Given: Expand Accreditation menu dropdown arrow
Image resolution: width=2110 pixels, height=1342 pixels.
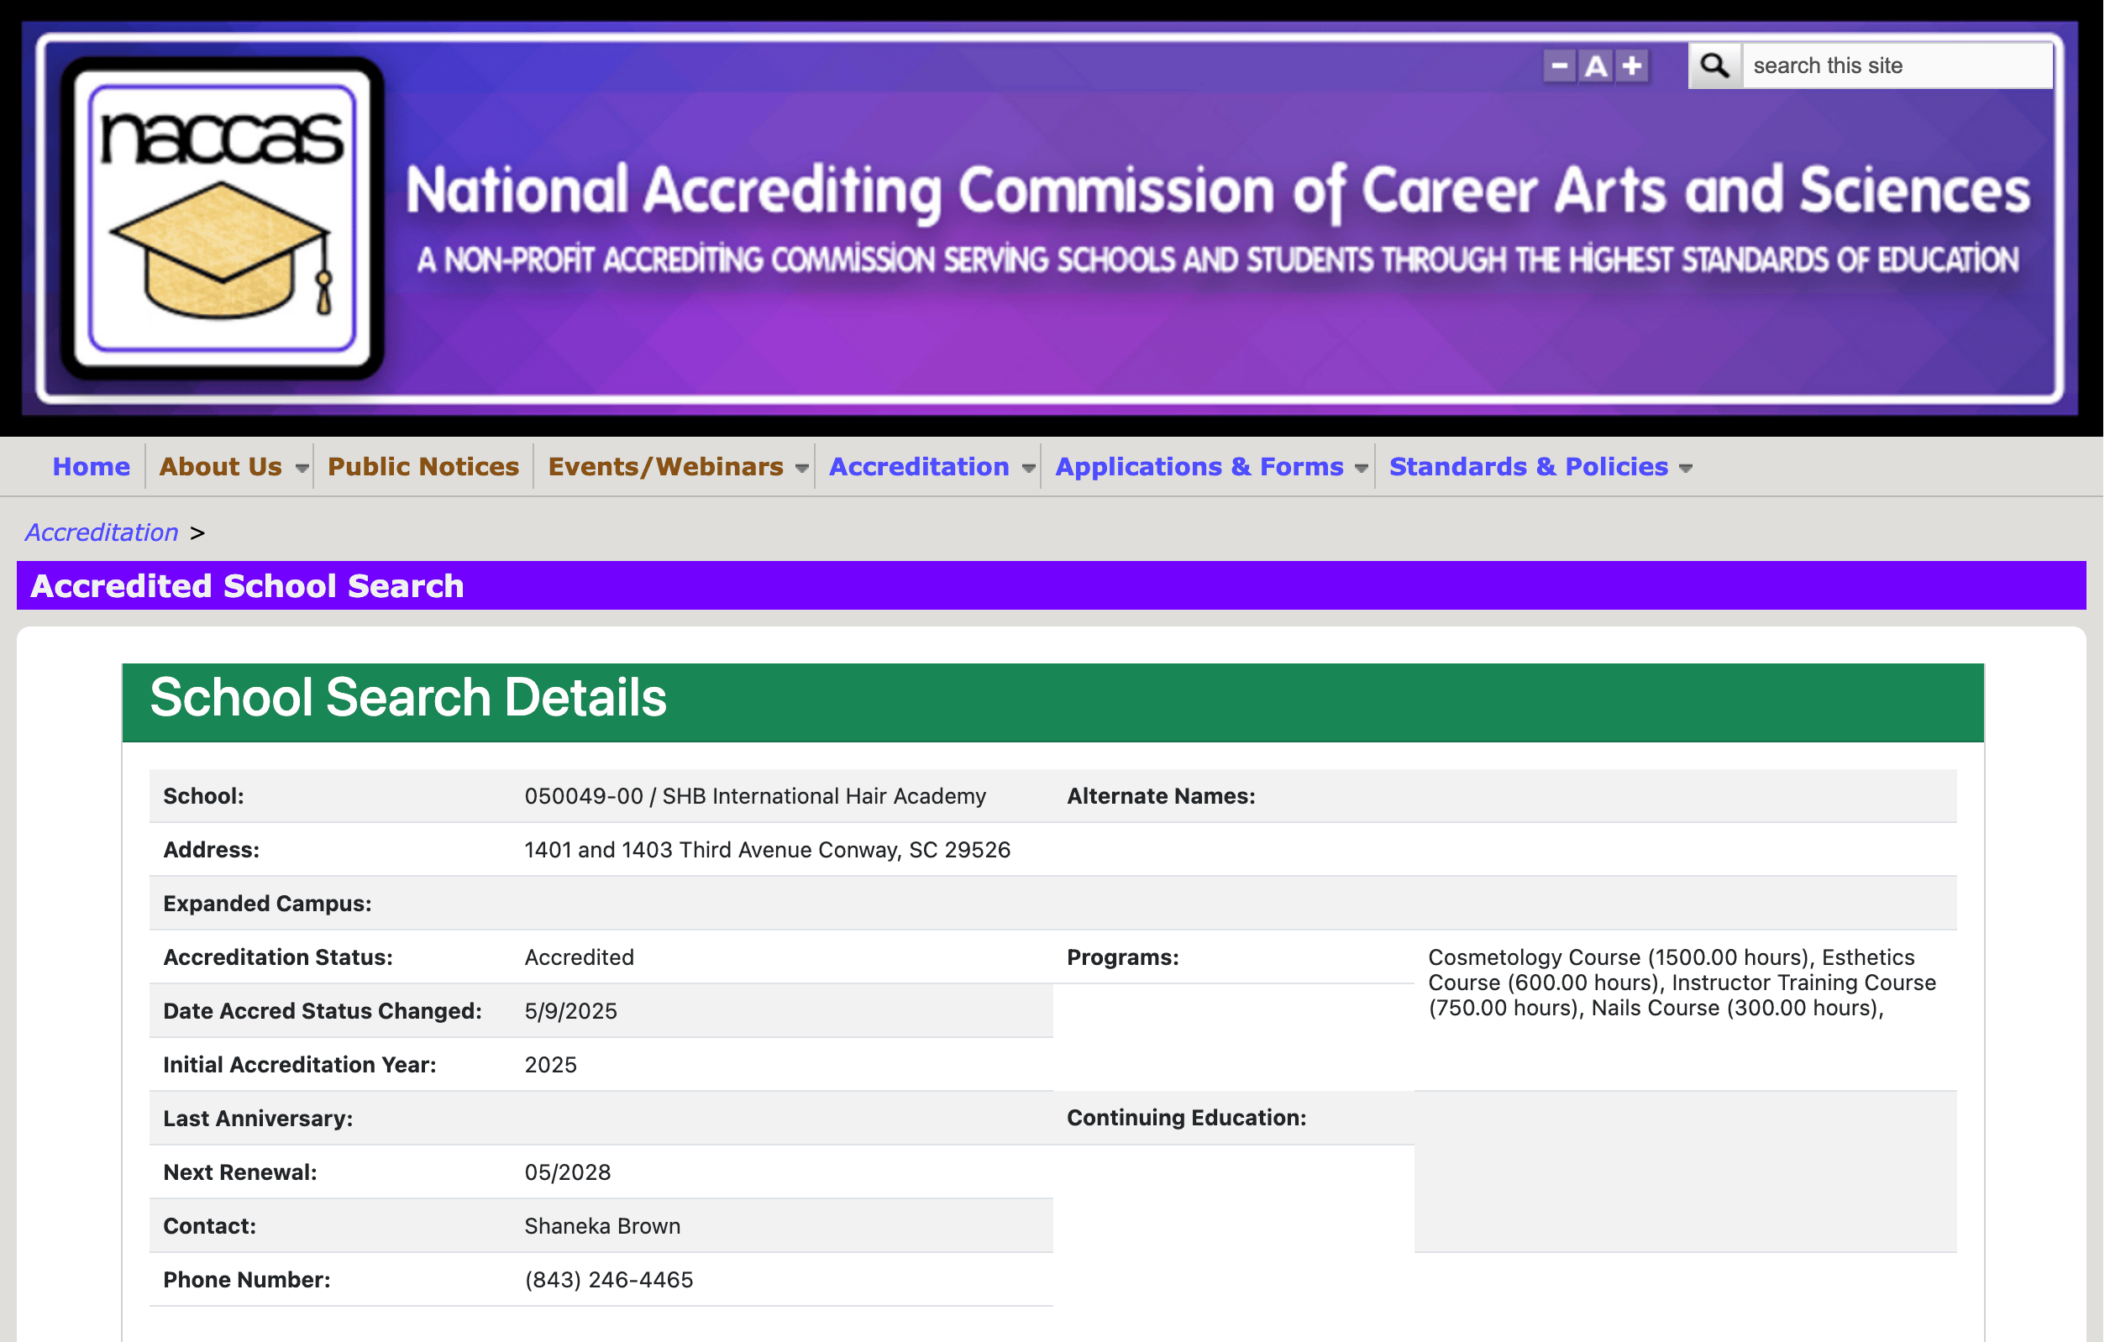Looking at the screenshot, I should click(x=1028, y=469).
